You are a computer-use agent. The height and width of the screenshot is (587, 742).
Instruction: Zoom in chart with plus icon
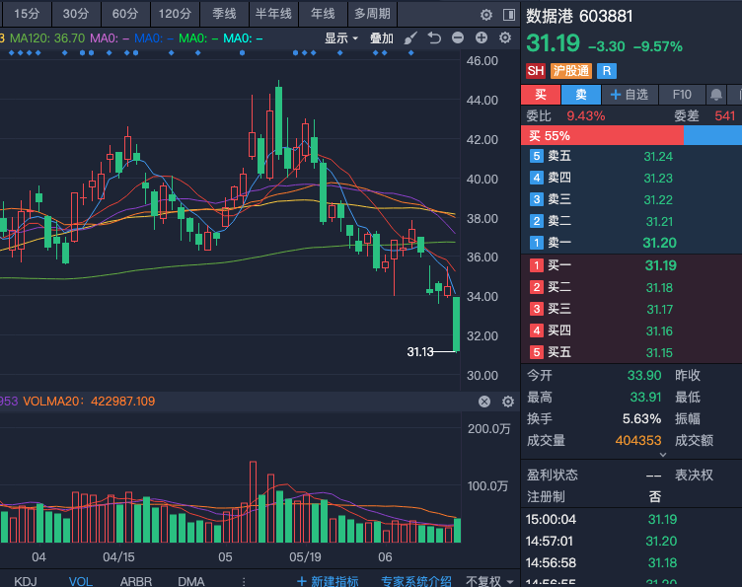[482, 37]
